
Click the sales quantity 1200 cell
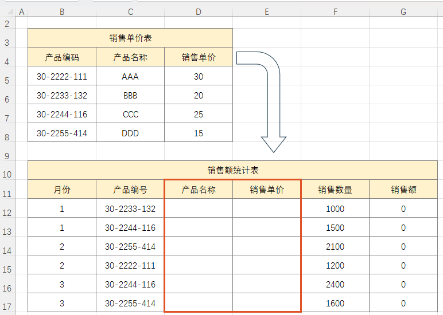click(x=335, y=265)
